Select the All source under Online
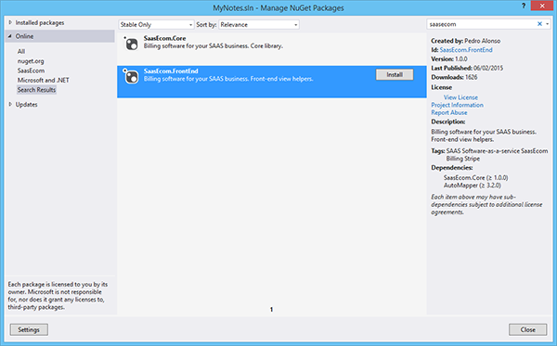The width and height of the screenshot is (557, 346). (21, 51)
